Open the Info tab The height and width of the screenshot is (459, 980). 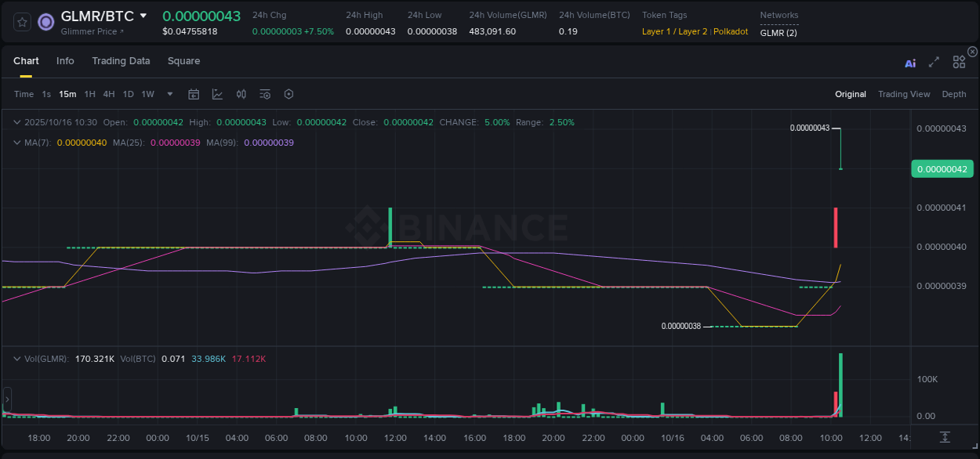(65, 61)
